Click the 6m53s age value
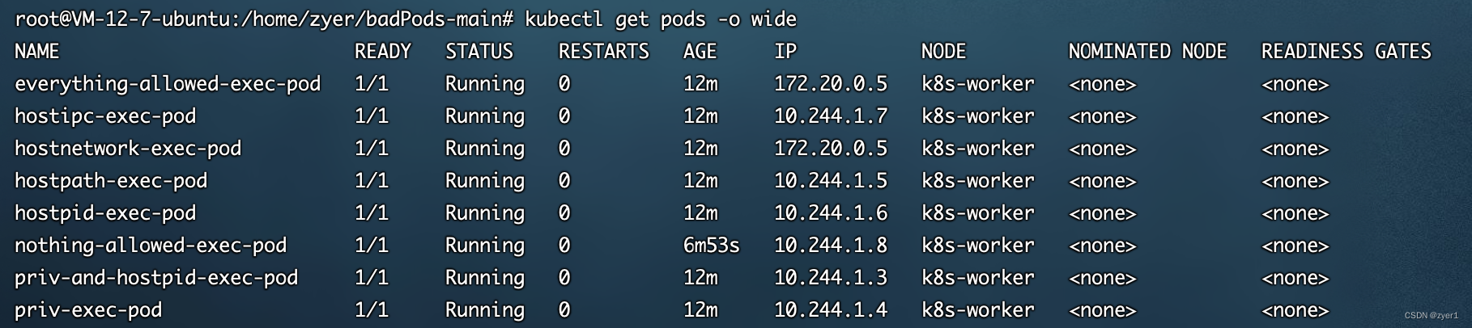 tap(711, 246)
